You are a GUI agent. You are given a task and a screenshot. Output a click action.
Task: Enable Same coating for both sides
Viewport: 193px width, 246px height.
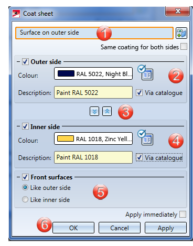184,47
